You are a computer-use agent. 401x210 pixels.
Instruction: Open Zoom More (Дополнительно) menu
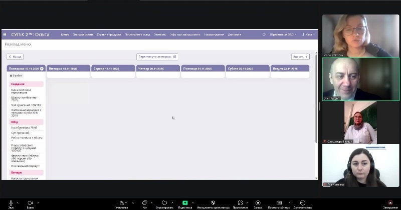pos(303,204)
